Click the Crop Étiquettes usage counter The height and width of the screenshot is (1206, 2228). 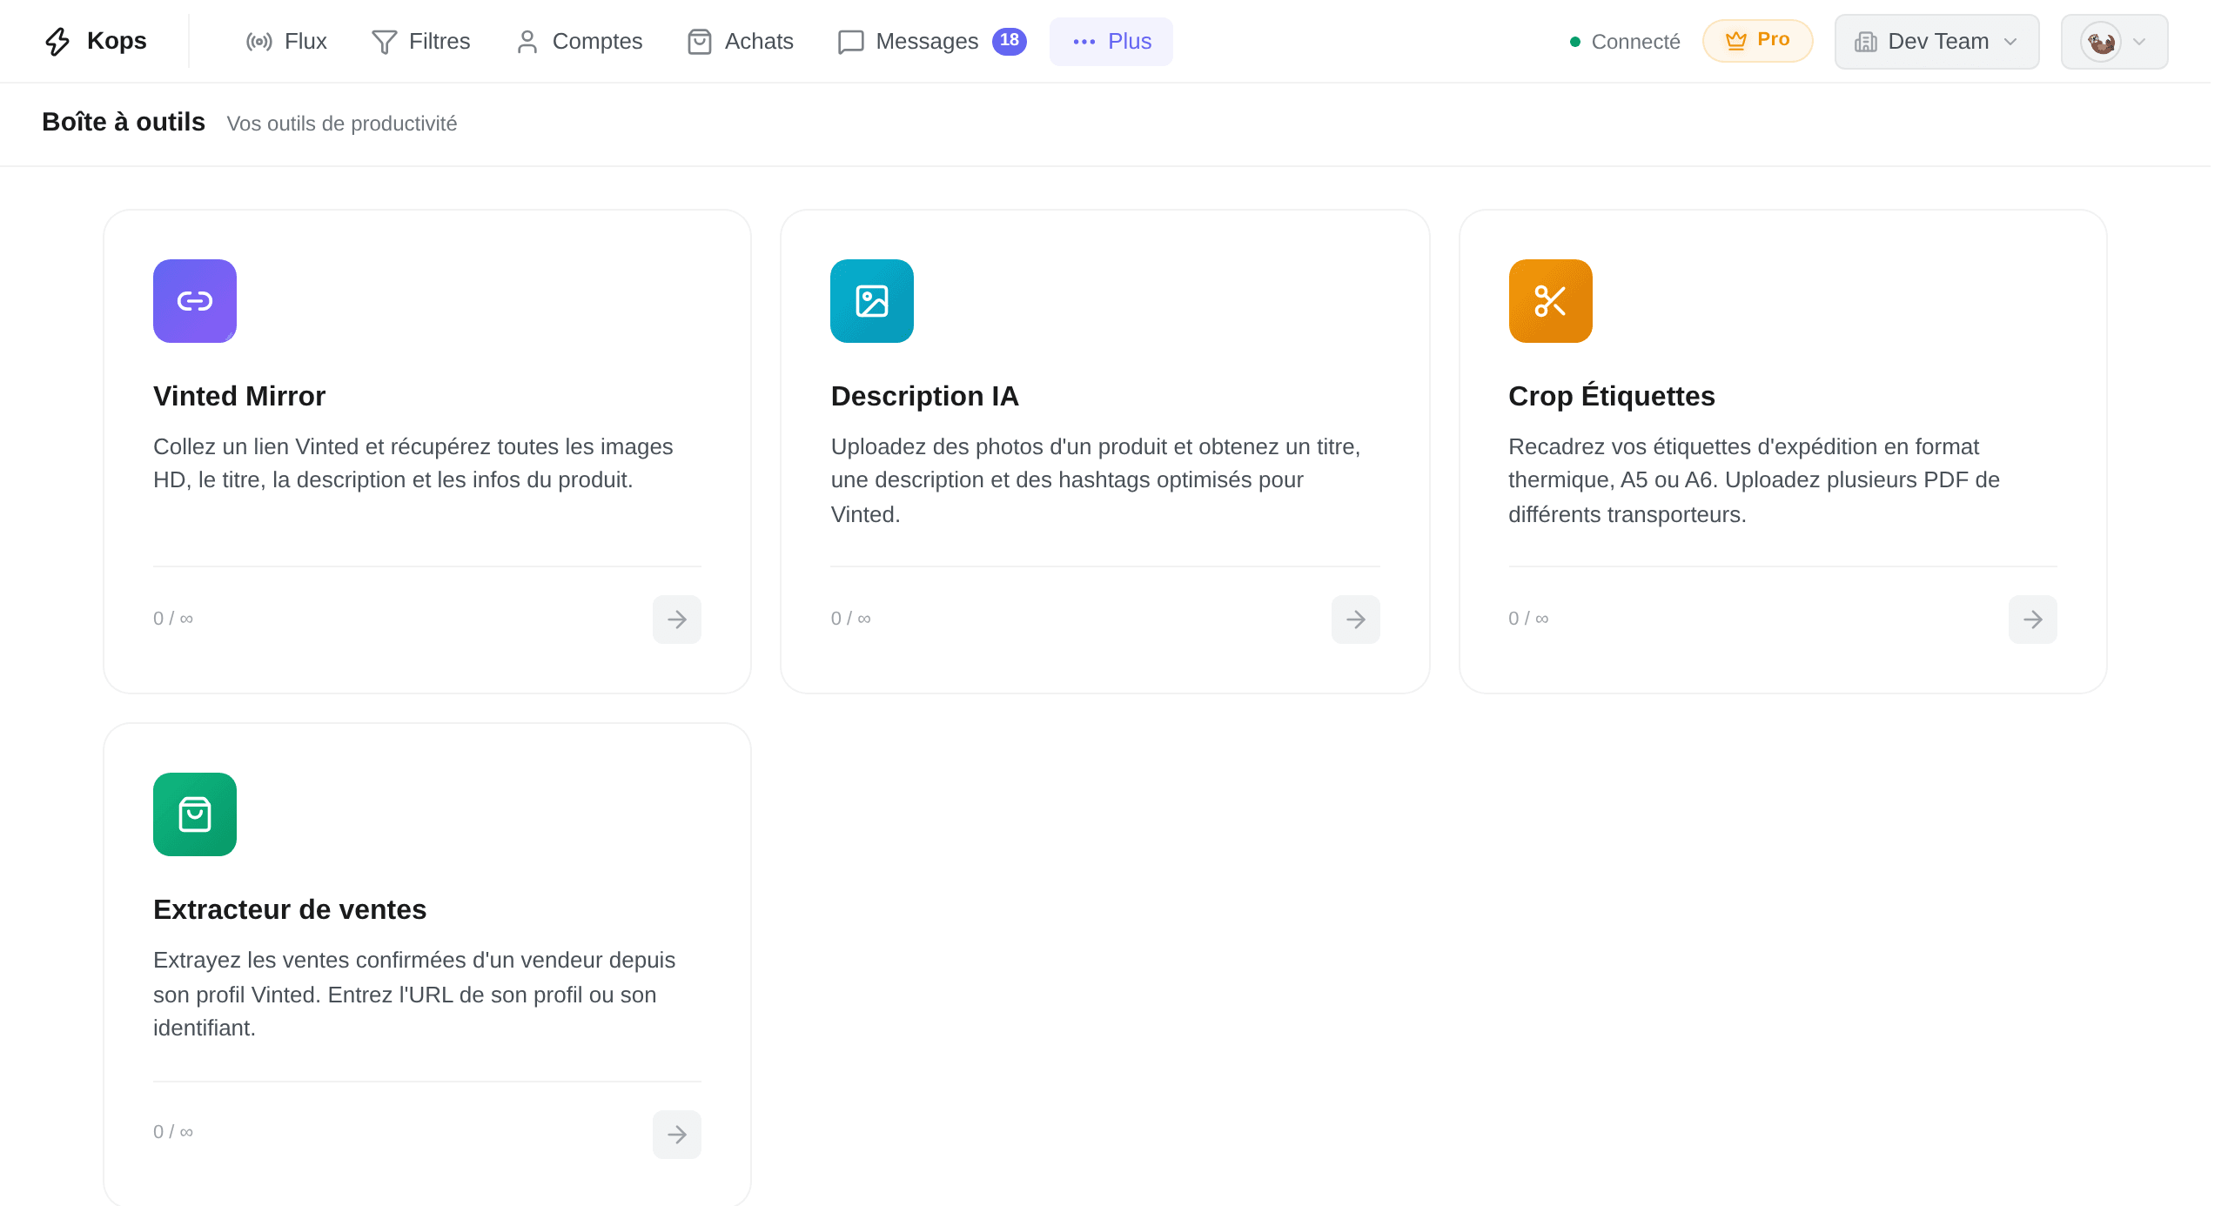tap(1528, 619)
